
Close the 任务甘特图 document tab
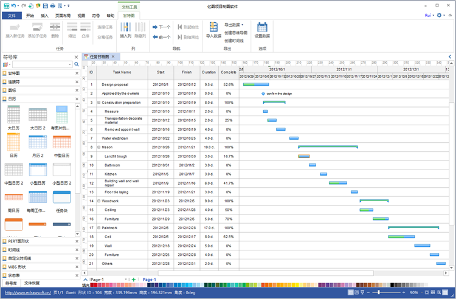pyautogui.click(x=113, y=57)
